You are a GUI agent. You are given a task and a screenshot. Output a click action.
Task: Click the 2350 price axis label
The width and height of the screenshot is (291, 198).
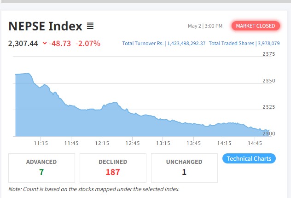click(268, 81)
